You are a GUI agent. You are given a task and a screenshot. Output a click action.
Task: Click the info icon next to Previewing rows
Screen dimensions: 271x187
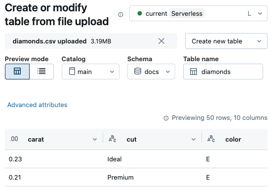click(166, 118)
